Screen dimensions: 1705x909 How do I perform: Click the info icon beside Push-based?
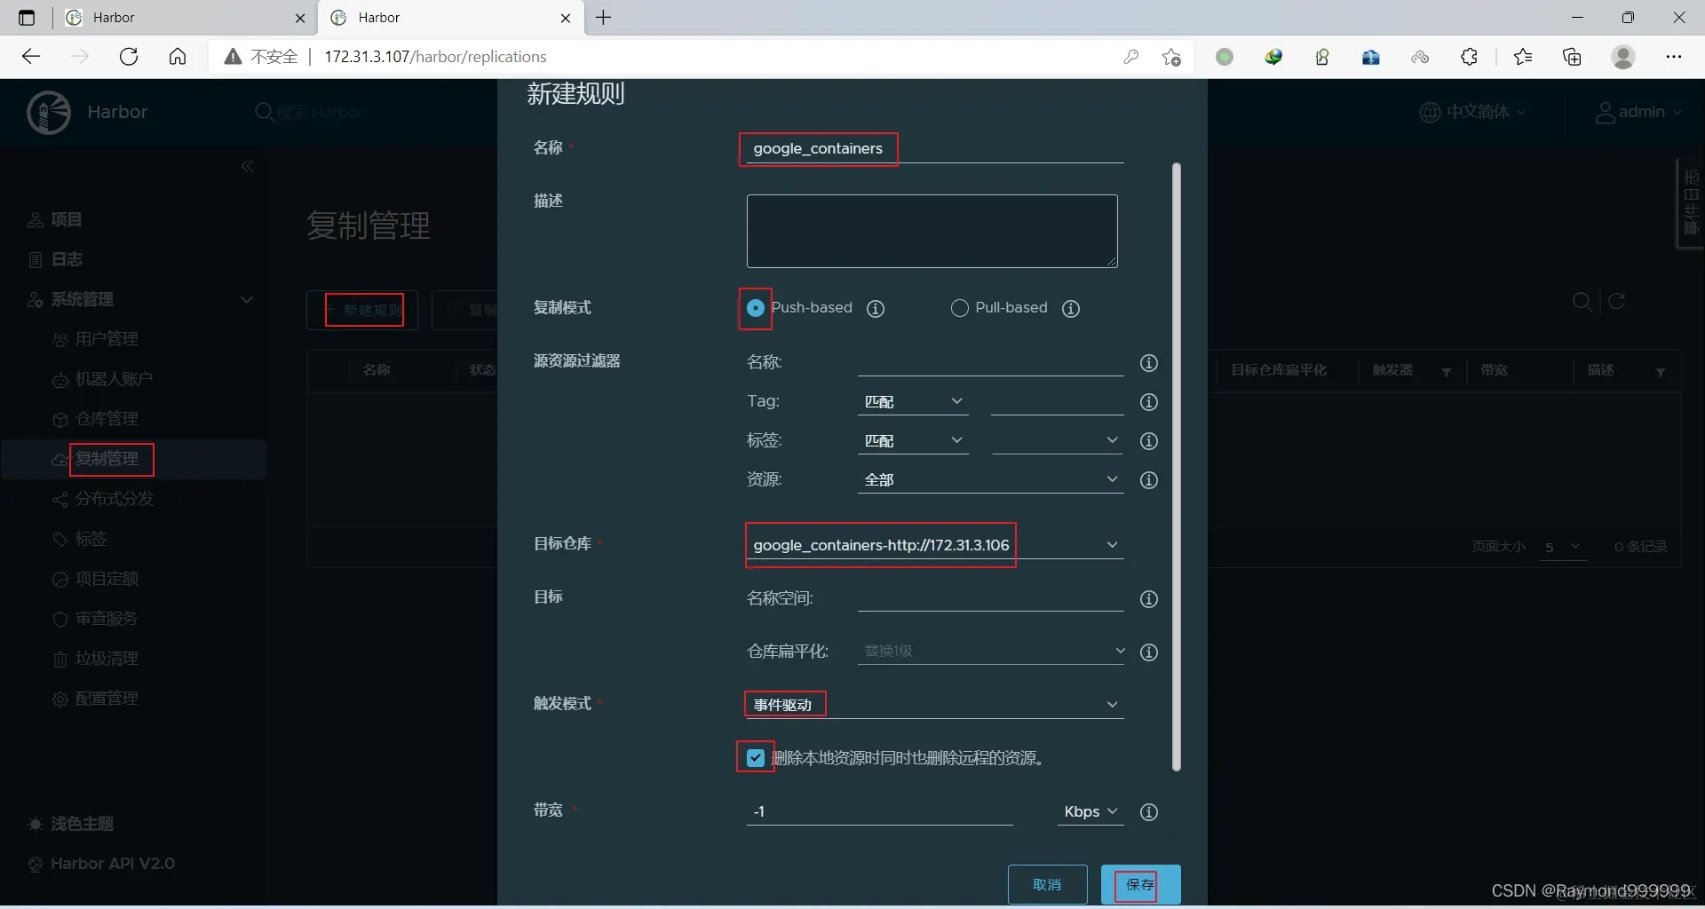[x=876, y=308]
